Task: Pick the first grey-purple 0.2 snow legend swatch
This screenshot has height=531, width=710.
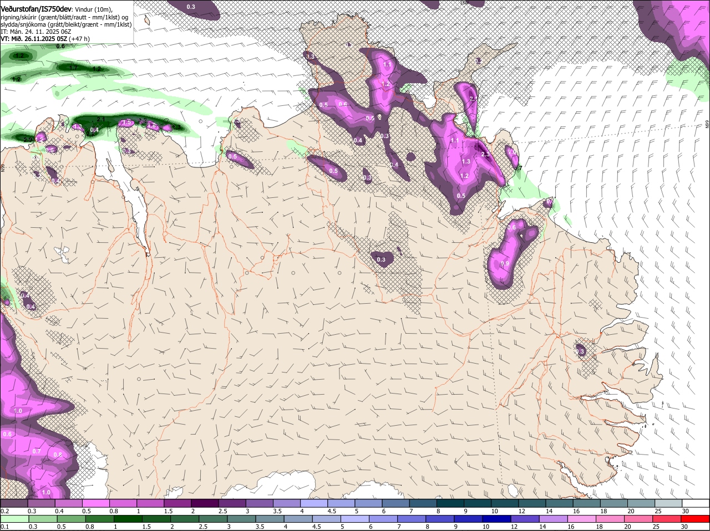Action: (x=14, y=503)
